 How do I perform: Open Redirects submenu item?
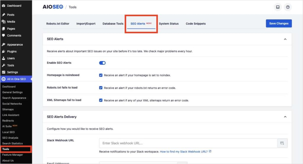8,120
